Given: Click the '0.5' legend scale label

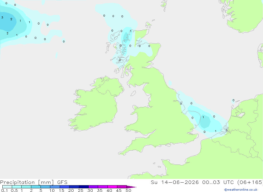Looking at the screenshot, I should point(14,190).
